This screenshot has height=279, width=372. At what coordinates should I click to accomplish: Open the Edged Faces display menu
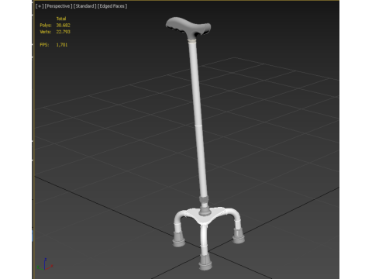(x=112, y=6)
